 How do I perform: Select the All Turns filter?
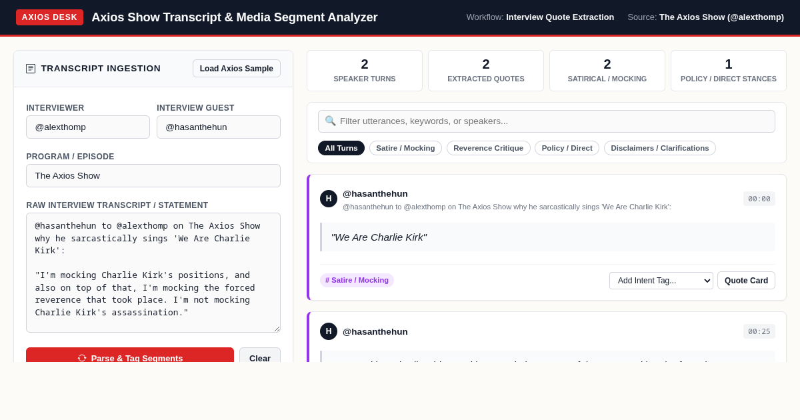point(341,148)
